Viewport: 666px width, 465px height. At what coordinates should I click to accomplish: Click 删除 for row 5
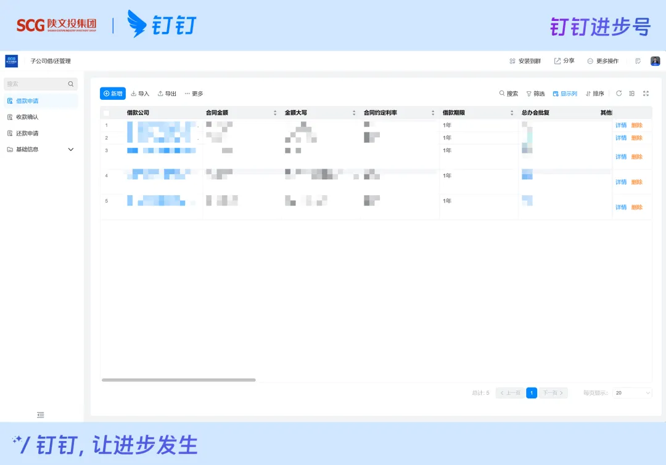[636, 208]
